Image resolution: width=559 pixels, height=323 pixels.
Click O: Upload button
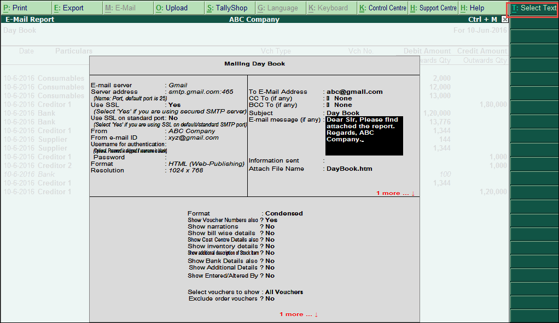pyautogui.click(x=179, y=8)
